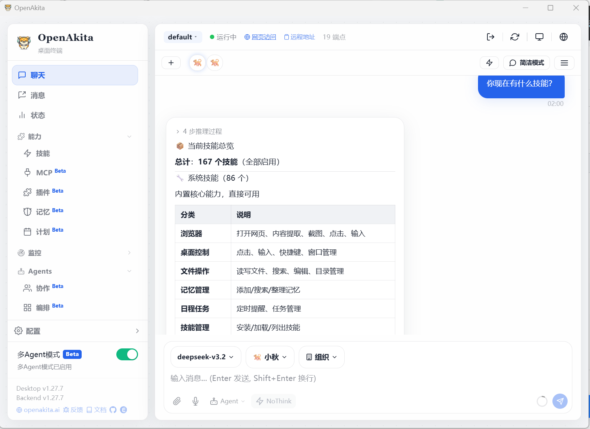
Task: Click the loading spinner circle beside send
Action: [x=542, y=401]
